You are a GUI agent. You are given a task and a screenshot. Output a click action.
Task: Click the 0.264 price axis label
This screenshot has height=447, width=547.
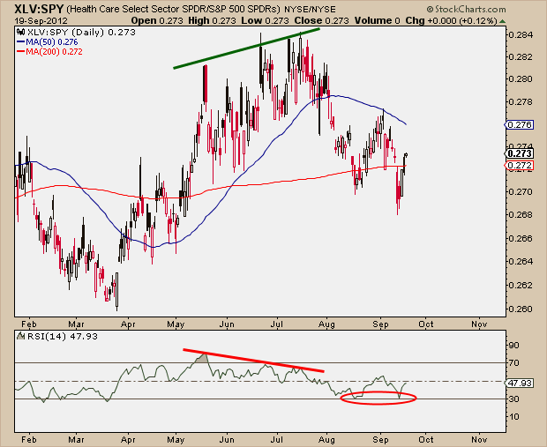(521, 262)
